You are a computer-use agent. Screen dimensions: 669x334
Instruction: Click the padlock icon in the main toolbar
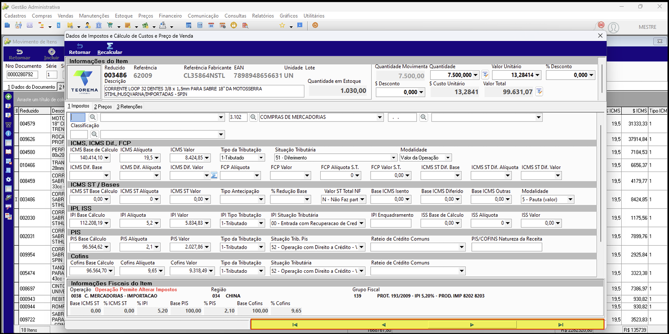coord(233,25)
